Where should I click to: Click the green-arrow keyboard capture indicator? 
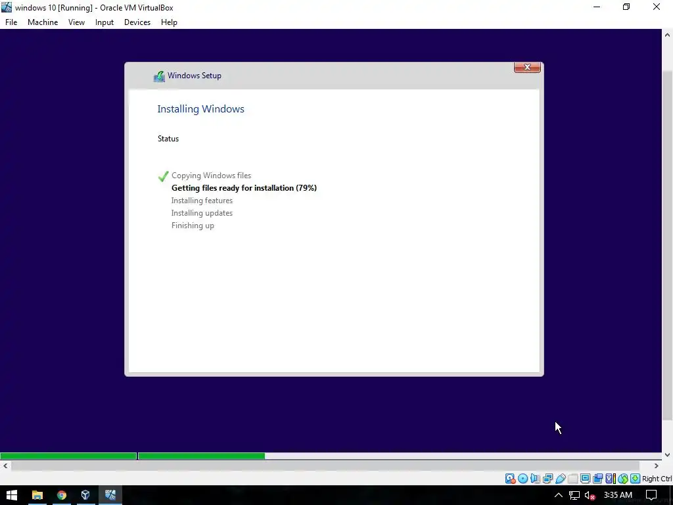(636, 479)
